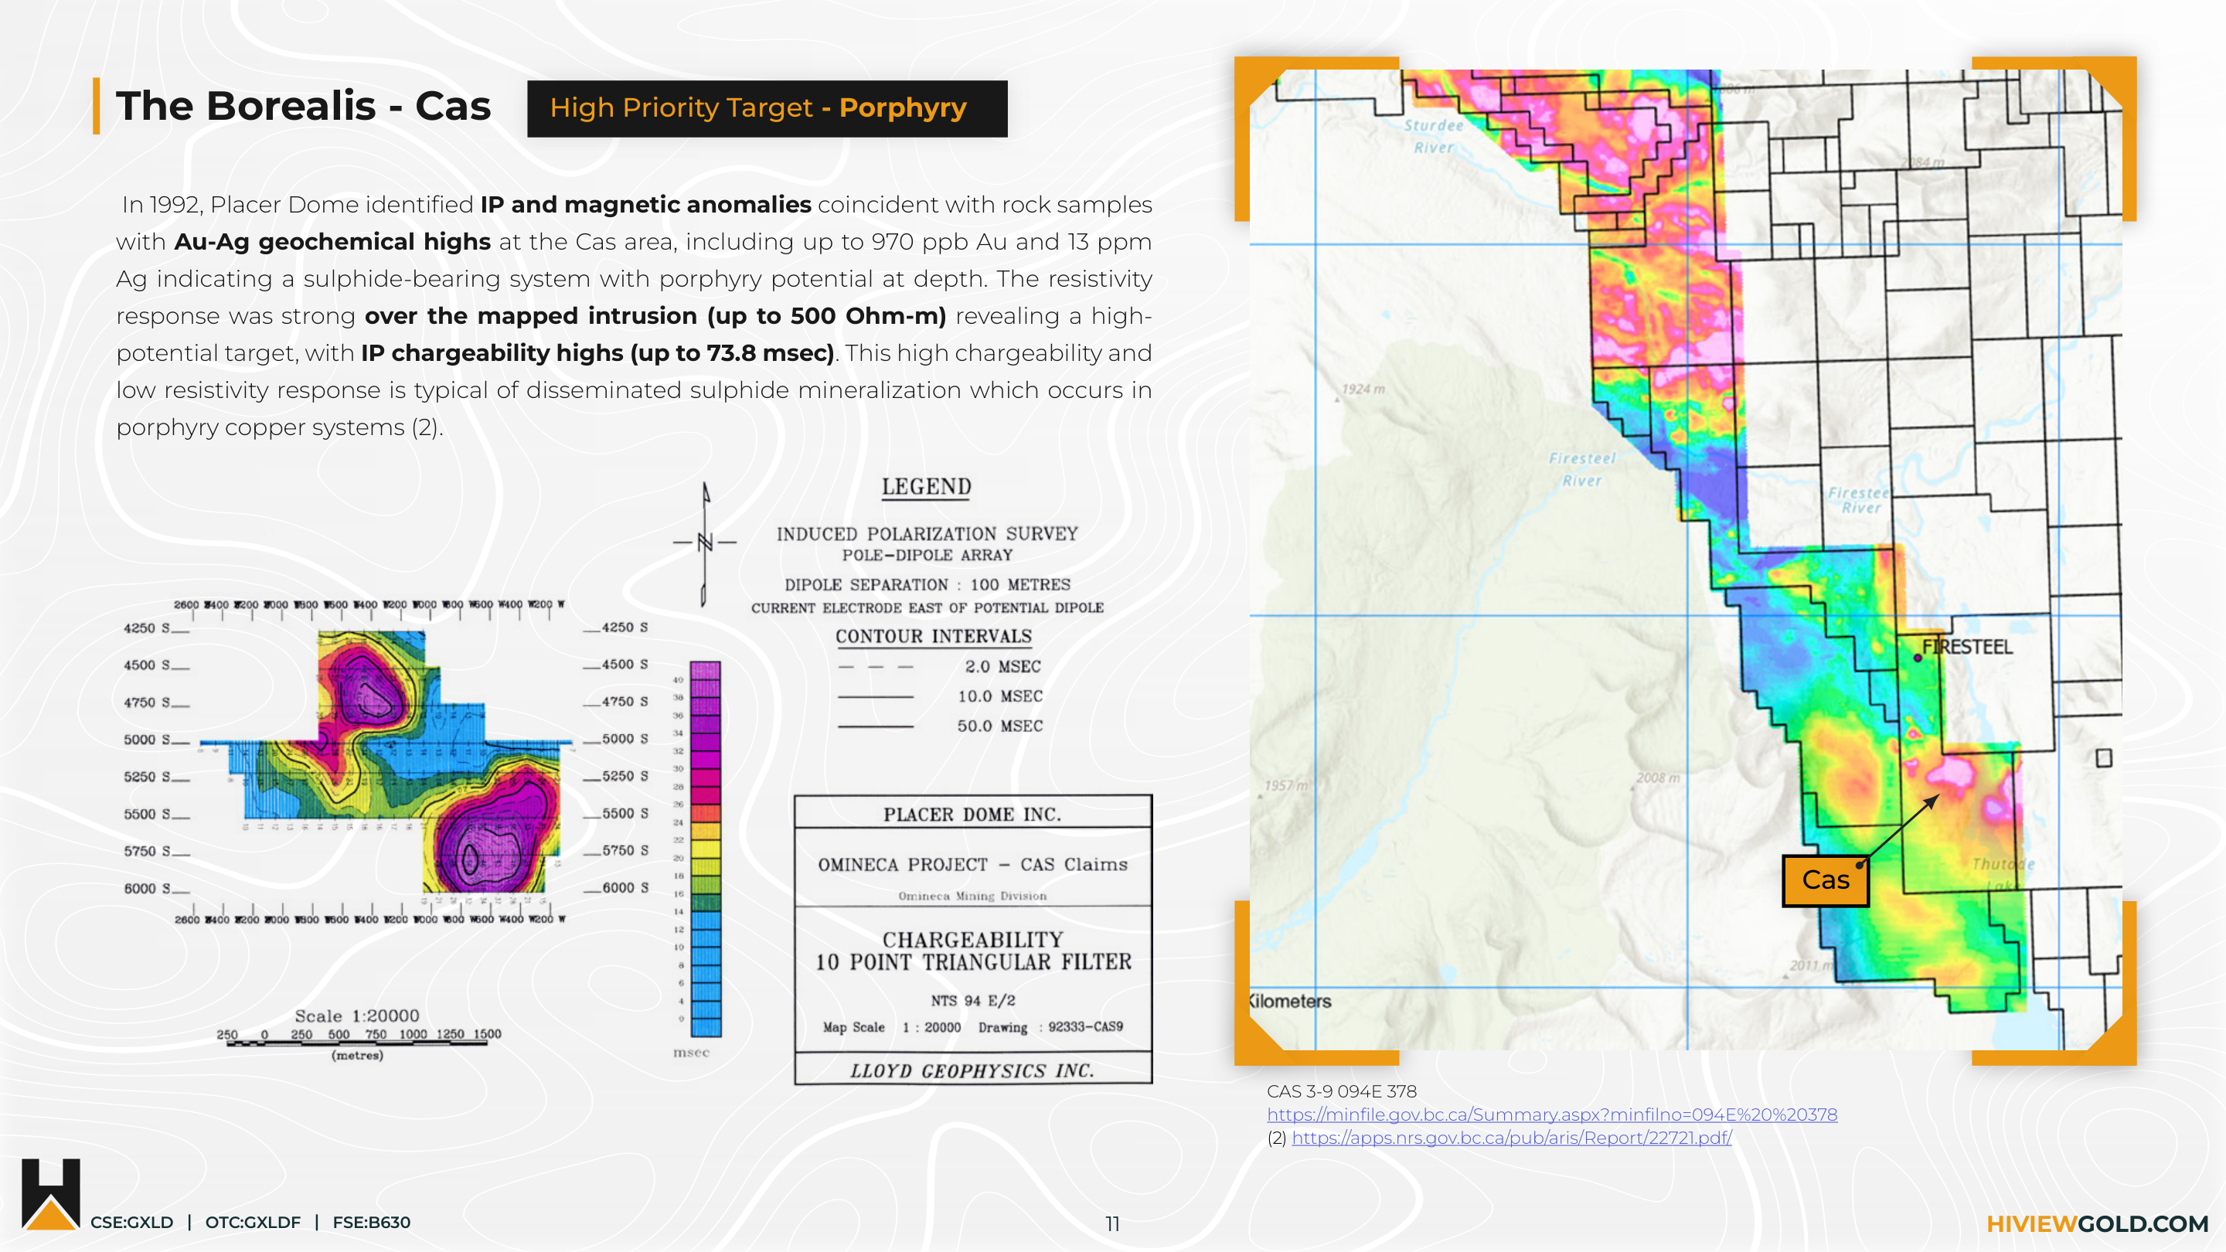
Task: Click bold IP chargeability highs (up to 73.8 msec)
Action: pyautogui.click(x=597, y=353)
